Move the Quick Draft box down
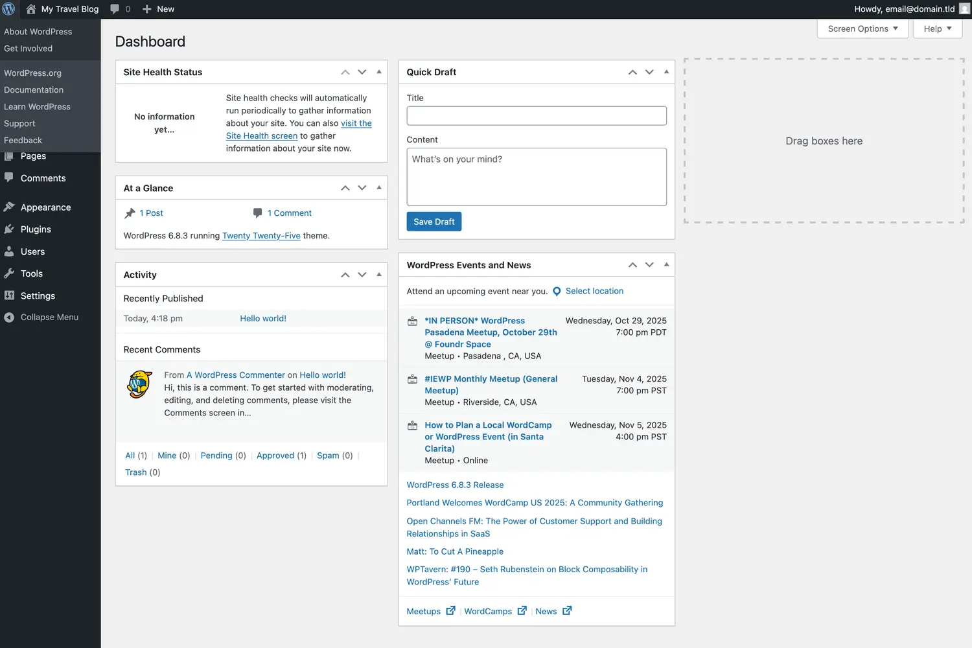The height and width of the screenshot is (648, 972). (649, 72)
